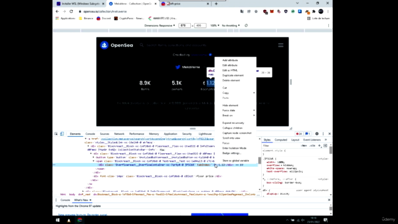Open the Windows Start menu
This screenshot has width=398, height=224.
point(58,220)
